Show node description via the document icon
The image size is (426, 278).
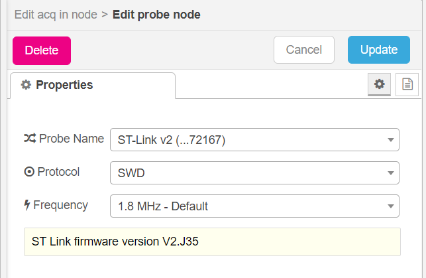(x=407, y=84)
